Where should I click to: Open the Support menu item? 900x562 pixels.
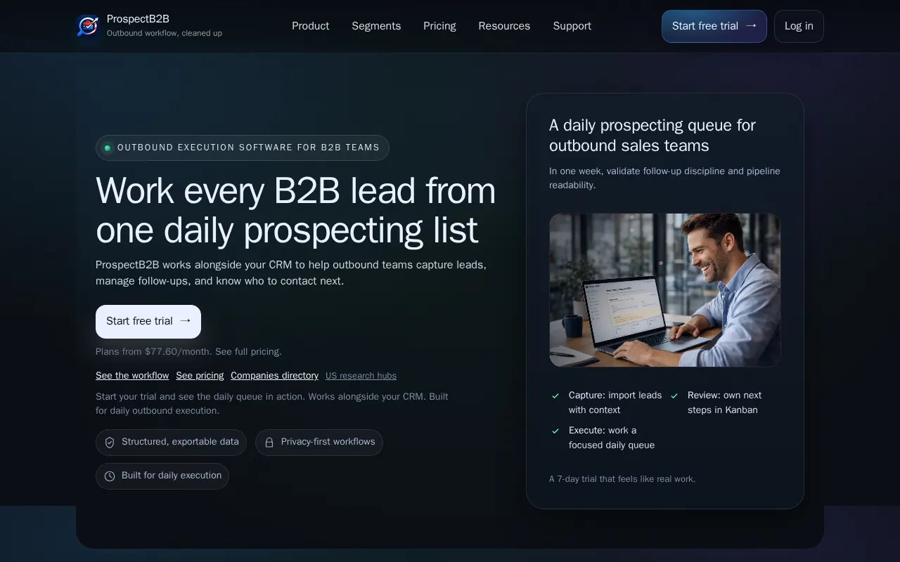click(x=572, y=26)
